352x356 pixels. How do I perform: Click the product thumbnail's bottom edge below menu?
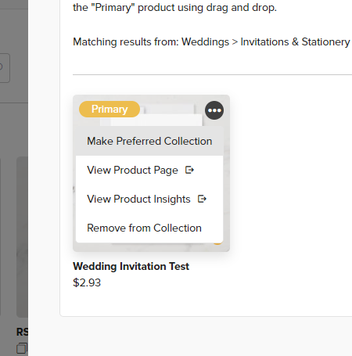[x=151, y=247]
